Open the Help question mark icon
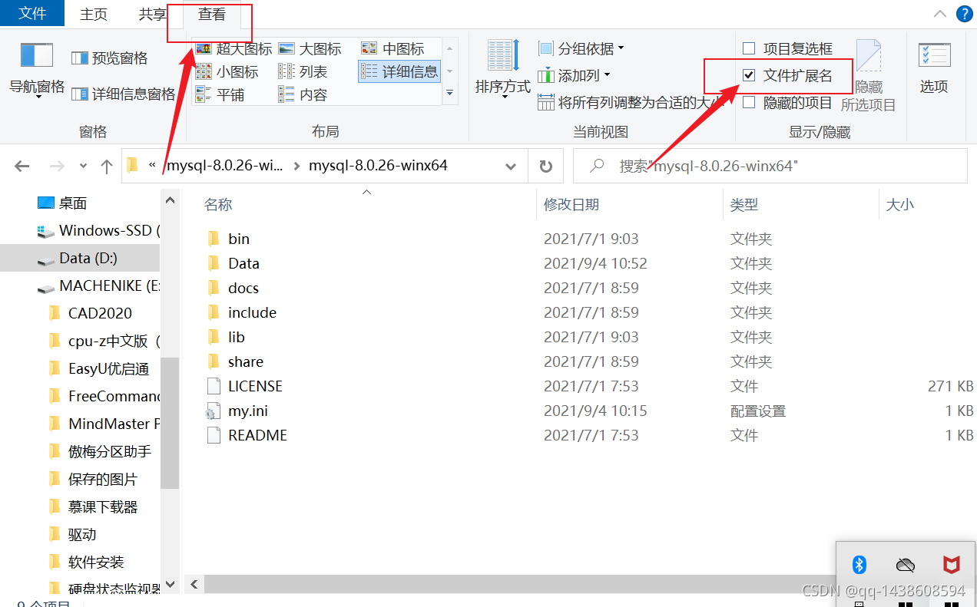 [x=964, y=13]
